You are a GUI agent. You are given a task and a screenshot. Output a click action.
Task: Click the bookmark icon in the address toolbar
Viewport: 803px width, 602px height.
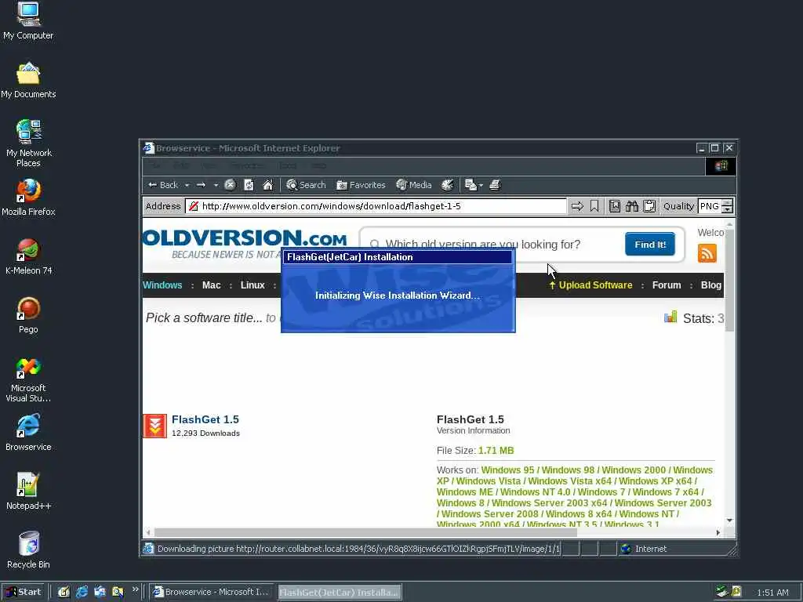pos(594,206)
